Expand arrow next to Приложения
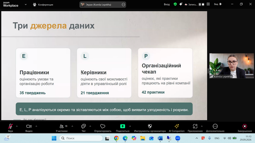The image size is (255, 143). click(x=202, y=126)
